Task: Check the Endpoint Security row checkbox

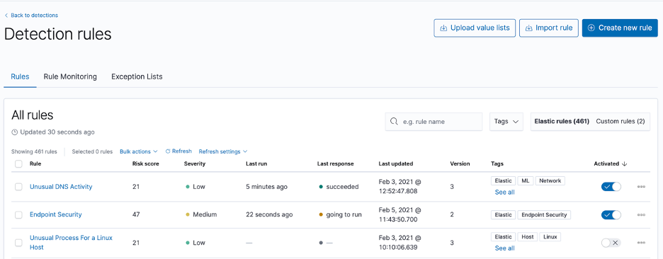Action: (x=18, y=214)
